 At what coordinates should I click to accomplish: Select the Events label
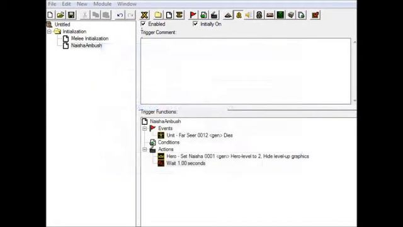[x=165, y=128]
